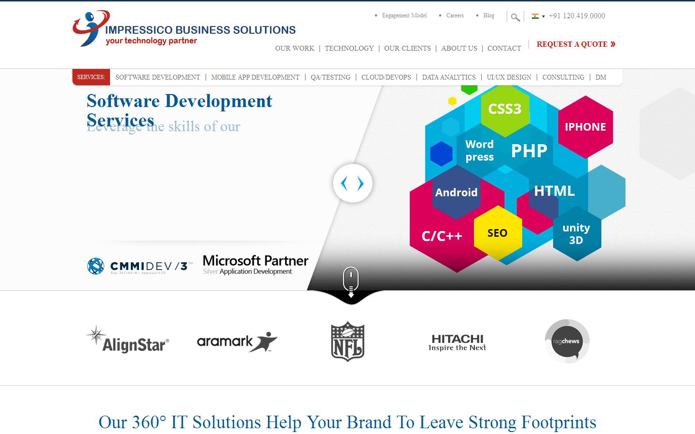Click the Impressico Business Solutions logo
Screen dimensions: 695x434
[x=183, y=28]
